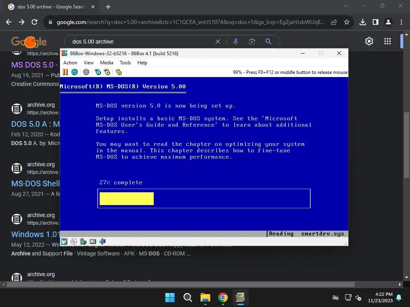
Task: Open the 'DOS 5.0 A : M' search result link
Action: 35,124
